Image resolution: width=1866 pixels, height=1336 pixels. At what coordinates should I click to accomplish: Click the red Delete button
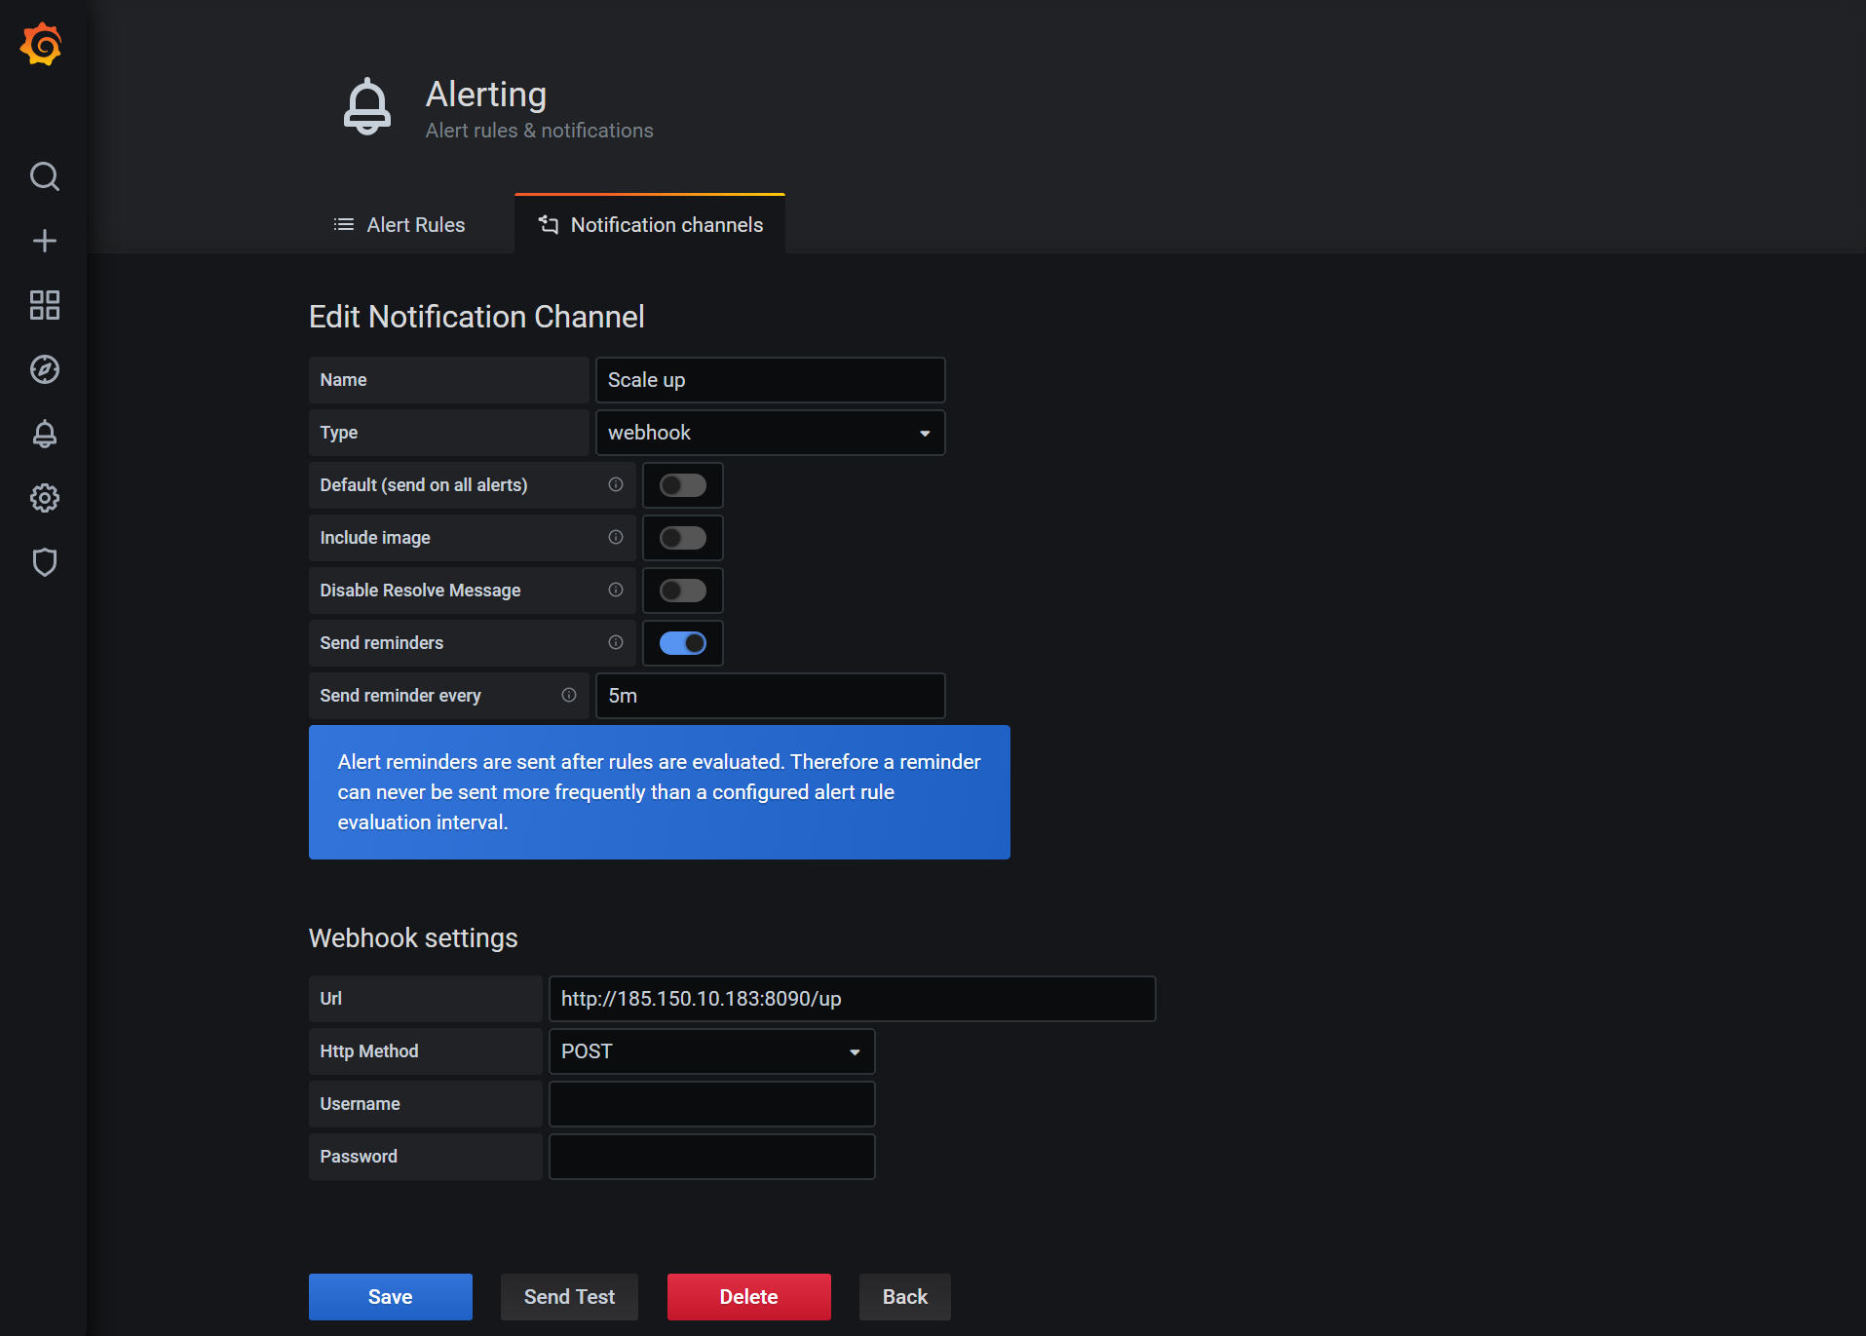pos(748,1297)
